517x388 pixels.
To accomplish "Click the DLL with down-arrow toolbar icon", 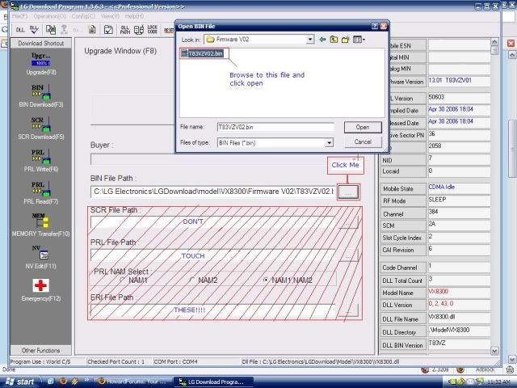I will click(x=34, y=30).
